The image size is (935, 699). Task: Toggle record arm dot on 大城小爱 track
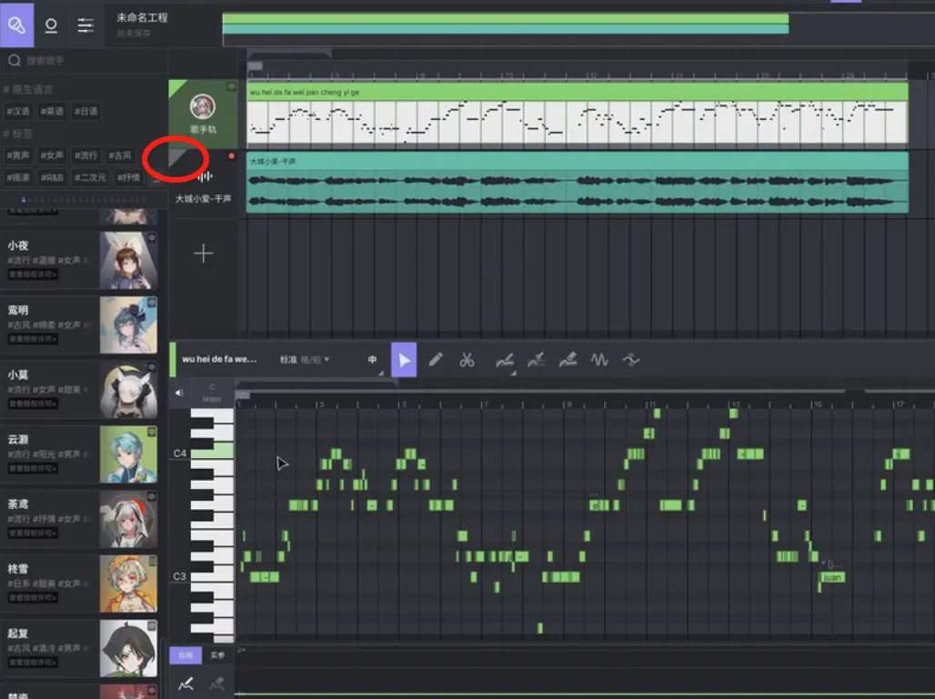[231, 156]
